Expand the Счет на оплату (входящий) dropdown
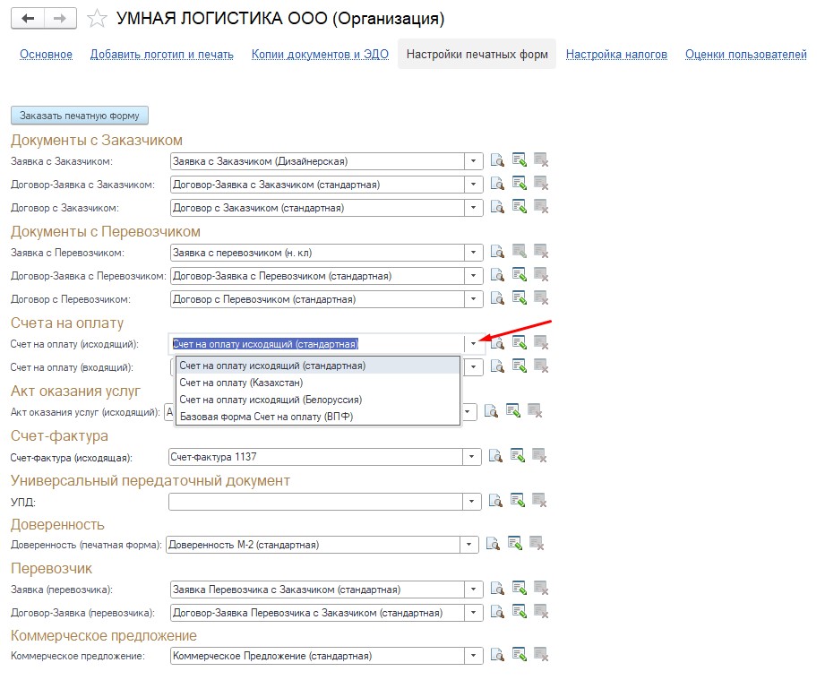The width and height of the screenshot is (825, 680). (474, 366)
